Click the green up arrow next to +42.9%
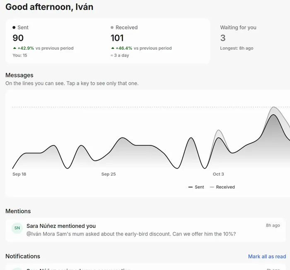 pyautogui.click(x=15, y=48)
